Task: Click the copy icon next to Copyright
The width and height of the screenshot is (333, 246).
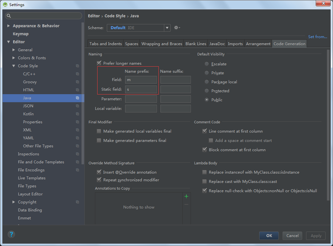Action: (78, 202)
